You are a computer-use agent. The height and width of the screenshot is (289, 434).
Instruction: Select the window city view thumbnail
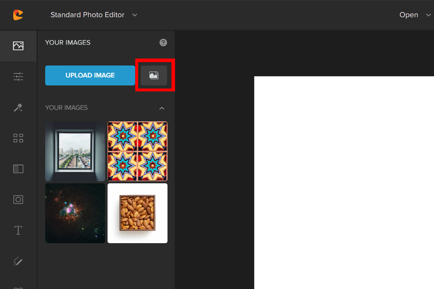(75, 151)
